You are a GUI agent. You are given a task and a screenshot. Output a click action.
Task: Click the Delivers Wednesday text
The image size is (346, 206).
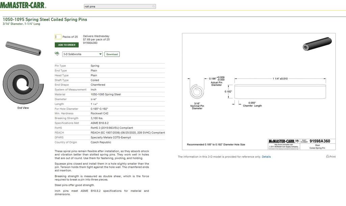tap(96, 36)
